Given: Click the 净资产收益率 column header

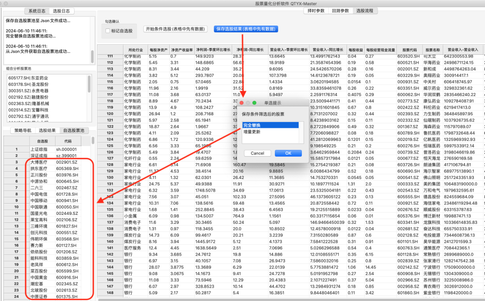Looking at the screenshot, I should [x=181, y=49].
